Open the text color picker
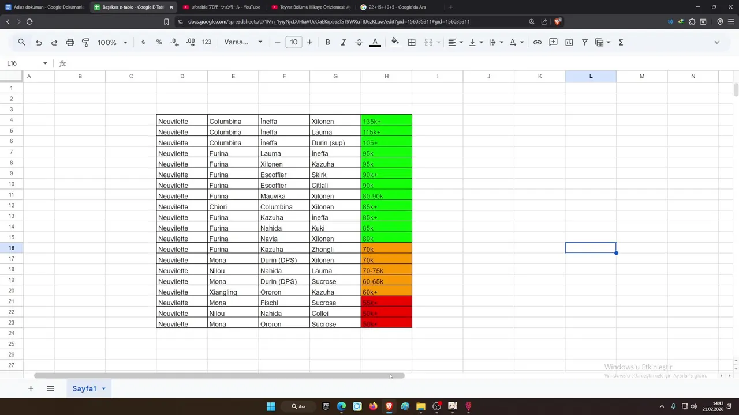The width and height of the screenshot is (739, 415). 375,42
